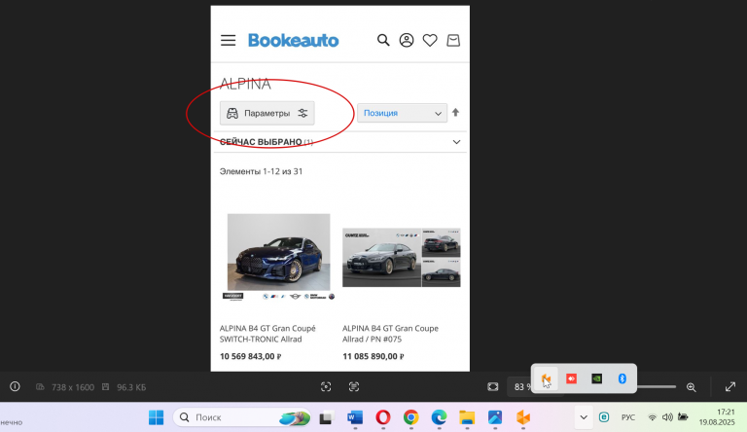Expand the Позиция sort dropdown

402,113
